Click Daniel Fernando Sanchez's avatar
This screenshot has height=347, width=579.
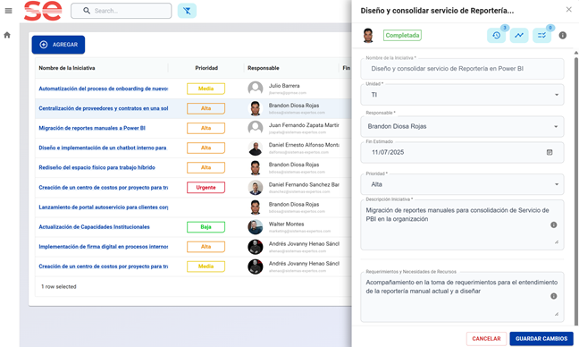pyautogui.click(x=256, y=187)
